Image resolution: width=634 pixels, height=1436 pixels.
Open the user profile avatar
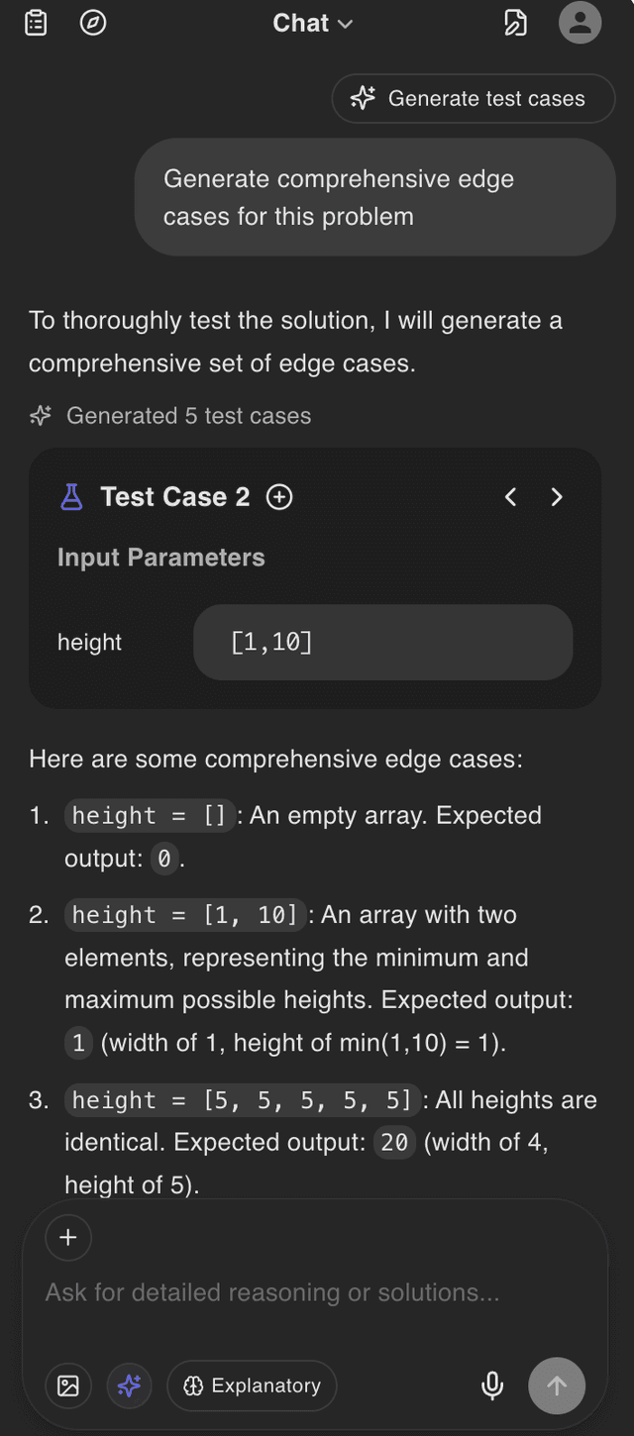click(580, 23)
